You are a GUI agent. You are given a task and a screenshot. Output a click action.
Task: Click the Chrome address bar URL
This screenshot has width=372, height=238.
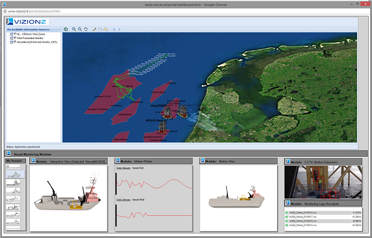pyautogui.click(x=34, y=11)
